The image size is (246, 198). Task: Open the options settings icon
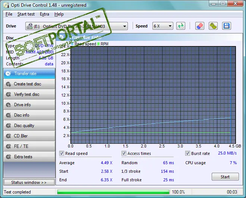pos(213,26)
